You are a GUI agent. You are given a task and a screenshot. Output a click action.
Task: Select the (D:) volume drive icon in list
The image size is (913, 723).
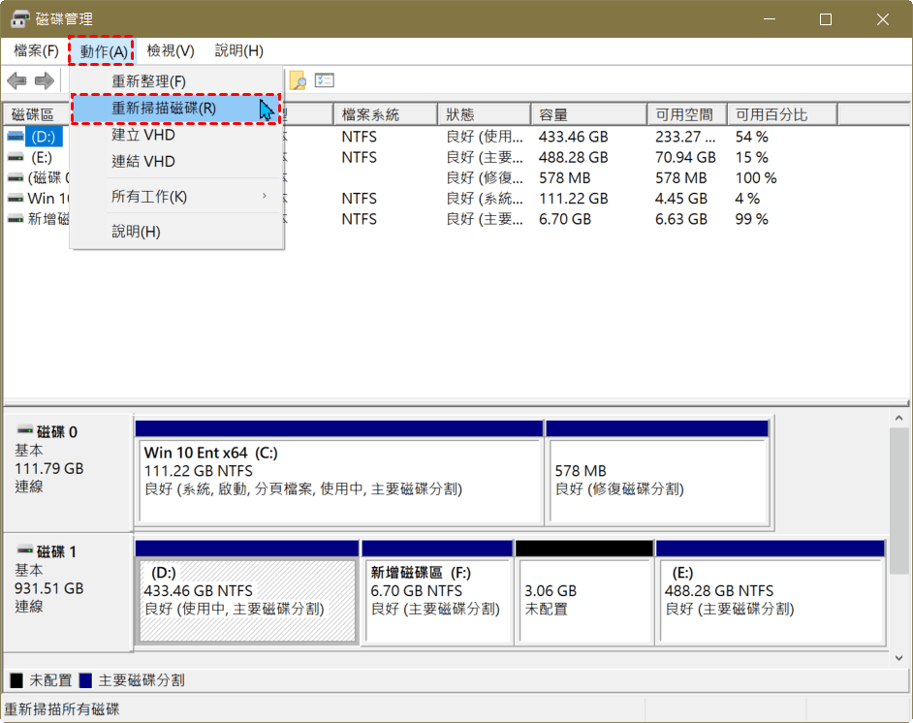pos(16,137)
